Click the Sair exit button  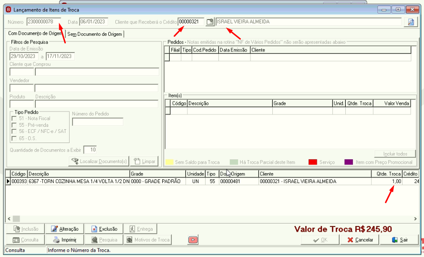[x=399, y=240]
